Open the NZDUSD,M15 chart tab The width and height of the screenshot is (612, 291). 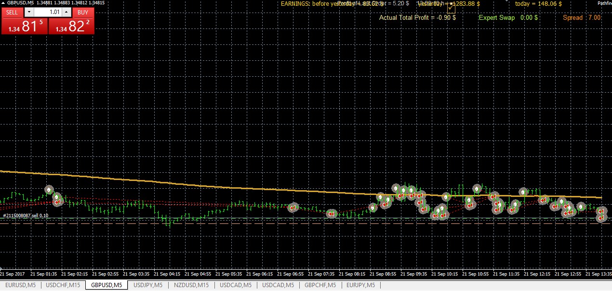[191, 285]
